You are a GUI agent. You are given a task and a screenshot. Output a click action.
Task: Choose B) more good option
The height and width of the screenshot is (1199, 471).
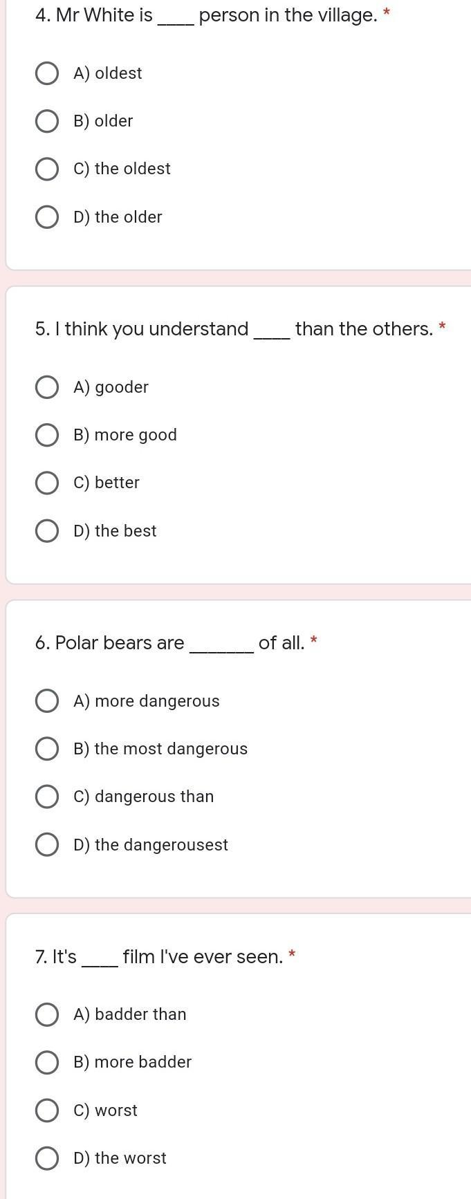pos(46,435)
